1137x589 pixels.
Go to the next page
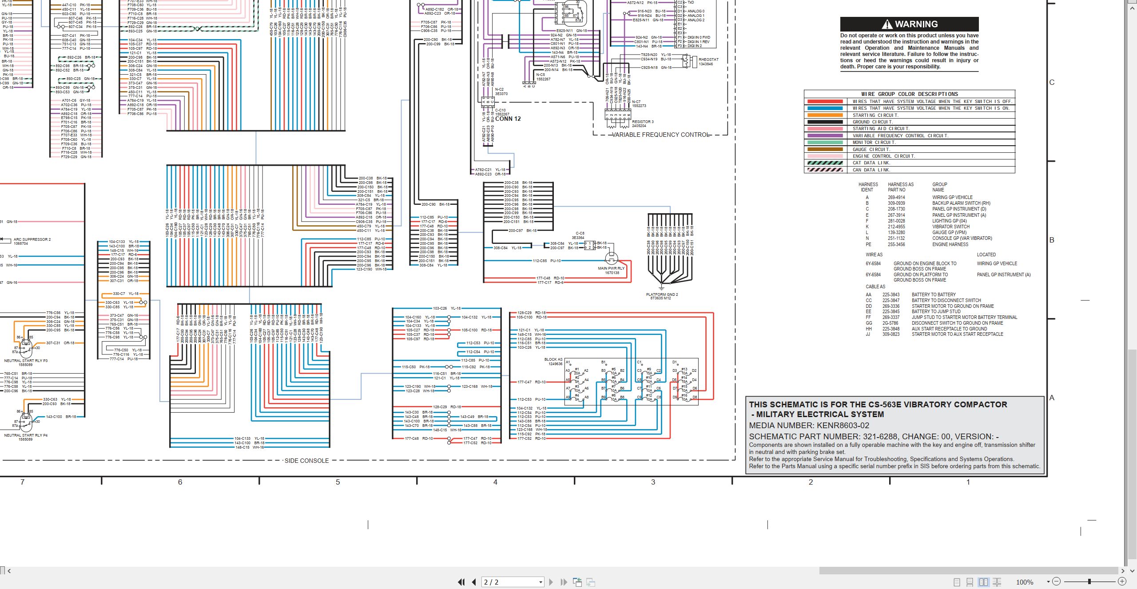551,582
